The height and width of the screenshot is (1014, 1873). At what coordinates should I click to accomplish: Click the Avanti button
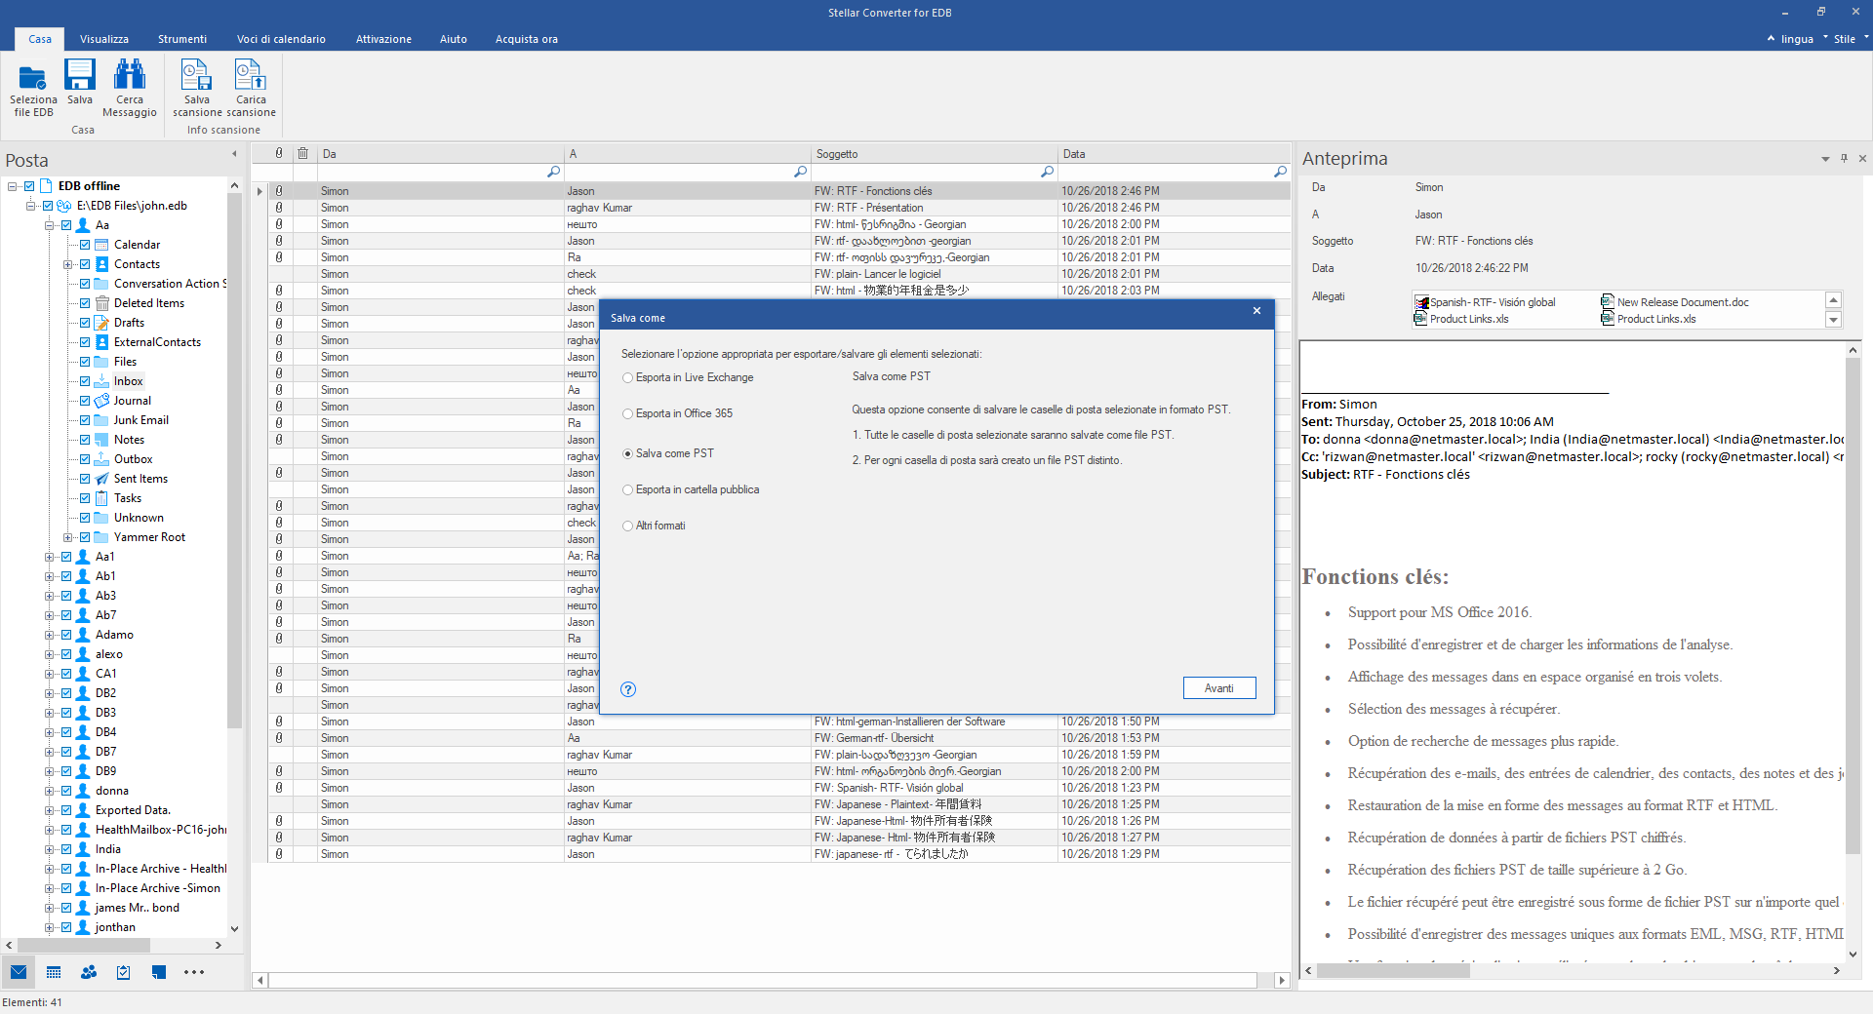[x=1218, y=688]
